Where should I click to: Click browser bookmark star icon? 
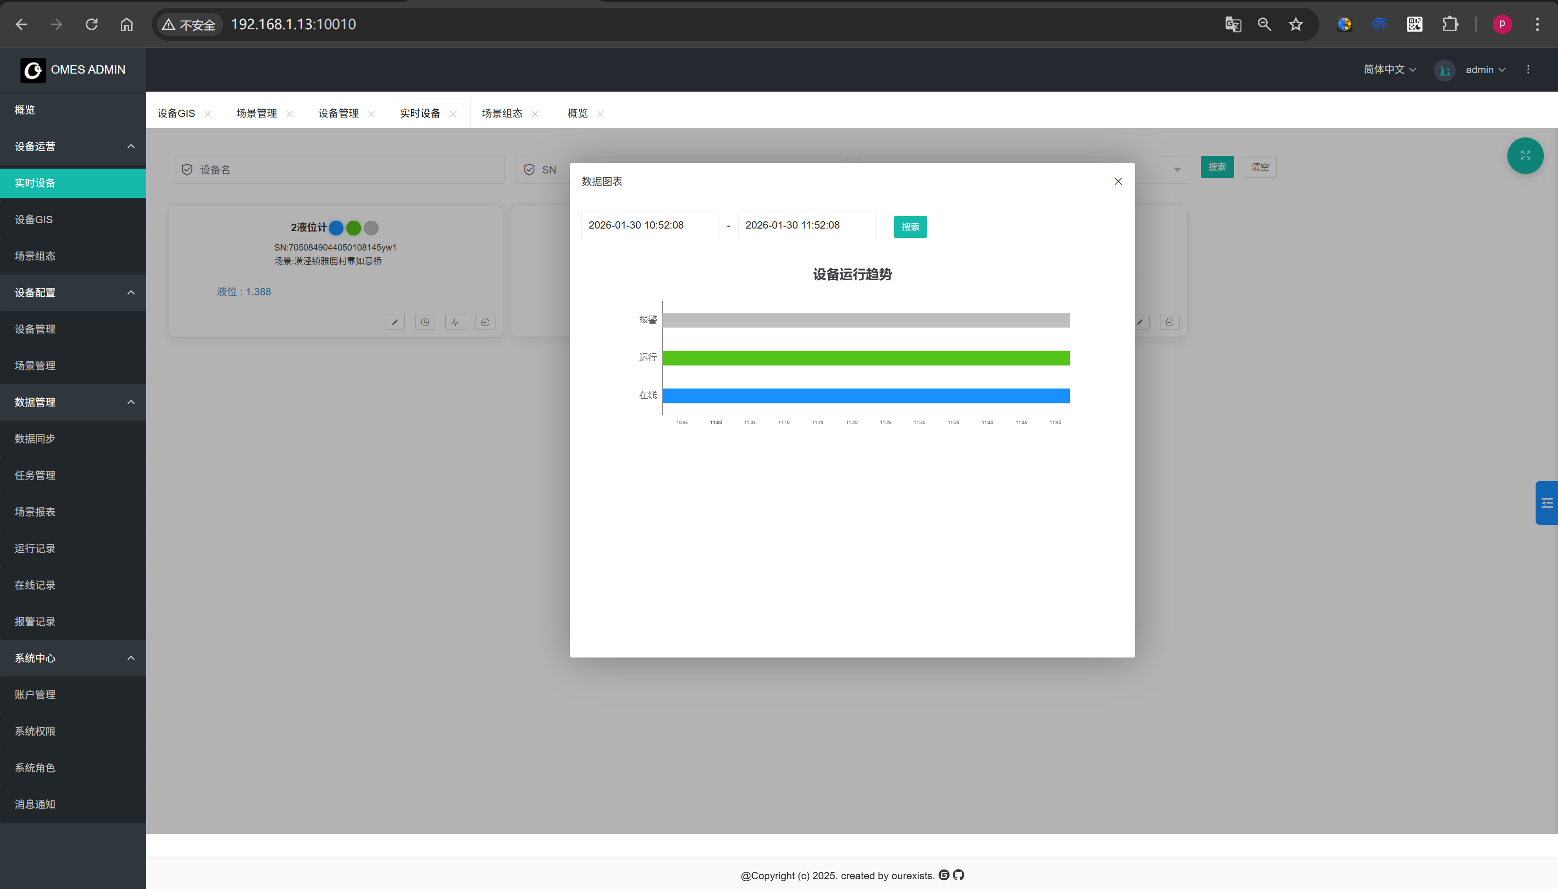pyautogui.click(x=1295, y=24)
